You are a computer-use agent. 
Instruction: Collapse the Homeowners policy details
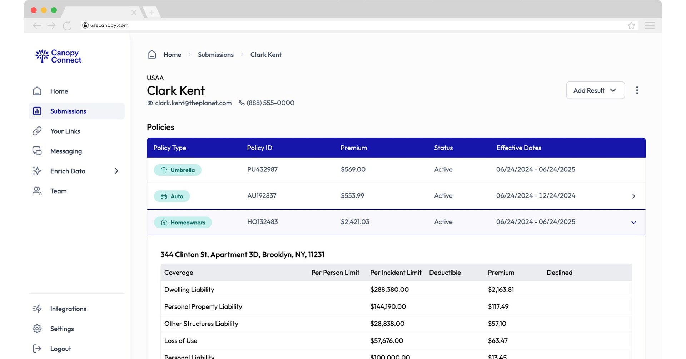click(x=634, y=222)
